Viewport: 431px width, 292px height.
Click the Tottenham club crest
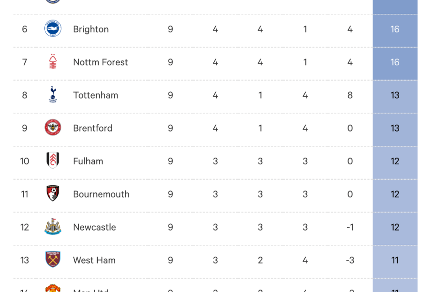[53, 95]
